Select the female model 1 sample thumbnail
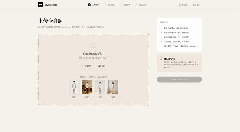The width and height of the screenshot is (240, 132). coord(100,87)
